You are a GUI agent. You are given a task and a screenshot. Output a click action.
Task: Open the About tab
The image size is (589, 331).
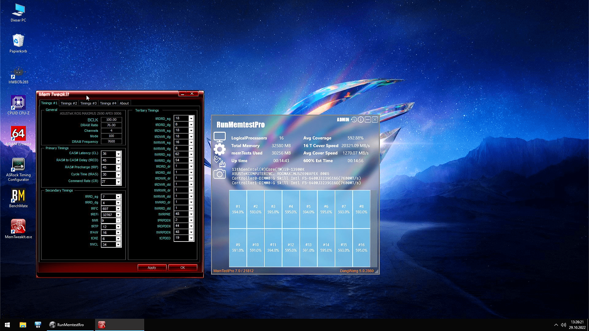124,103
